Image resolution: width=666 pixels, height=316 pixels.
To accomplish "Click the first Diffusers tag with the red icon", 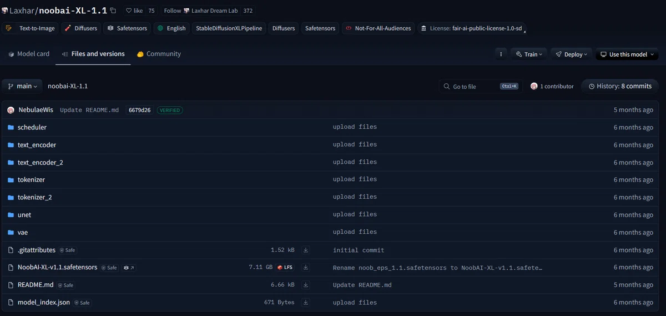I will [x=81, y=28].
